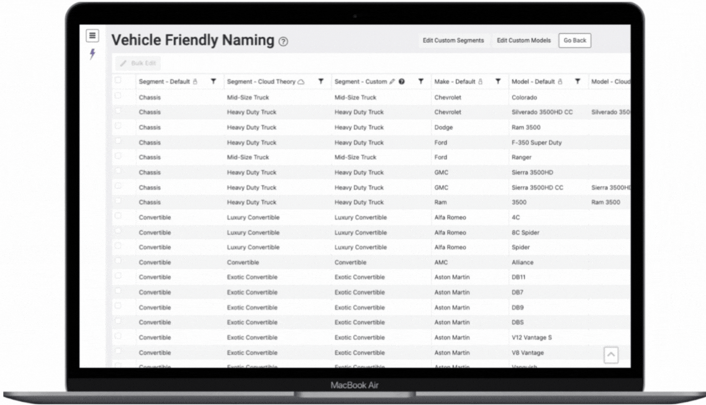
Task: Tick the AMC Alliance row checkbox
Action: (118, 261)
